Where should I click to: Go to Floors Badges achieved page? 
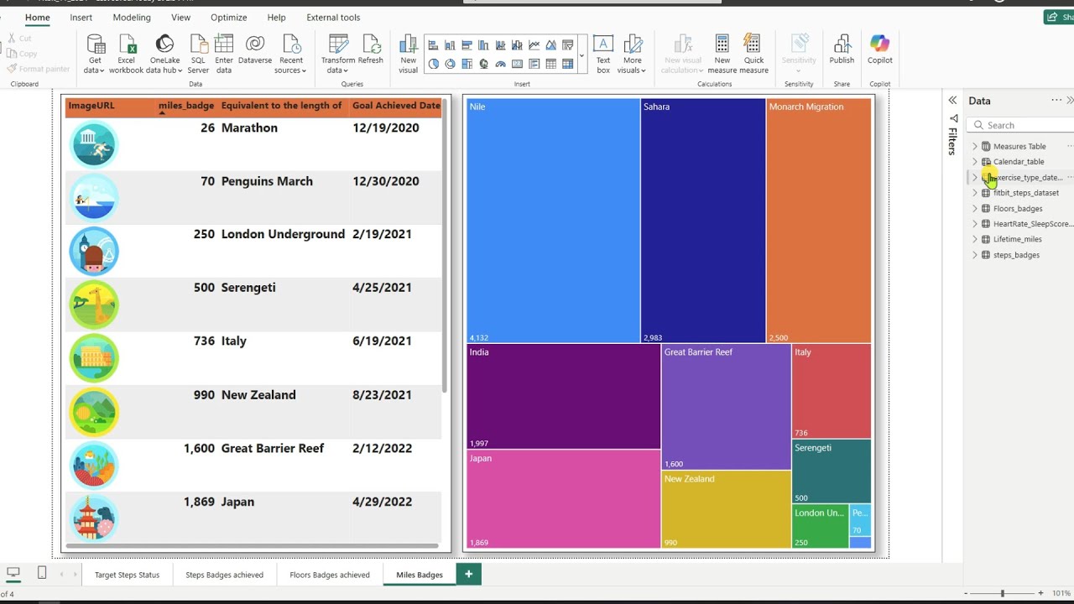329,575
